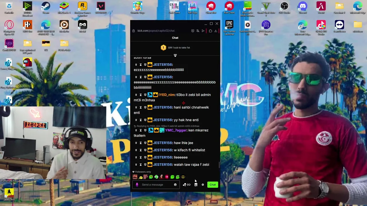Click JESTER156 on walah taw rajaa message
The image size is (367, 206).
(163, 165)
